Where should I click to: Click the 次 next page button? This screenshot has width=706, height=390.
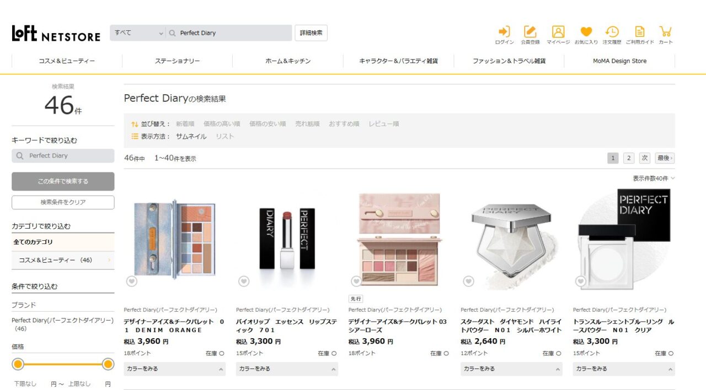[x=645, y=158]
